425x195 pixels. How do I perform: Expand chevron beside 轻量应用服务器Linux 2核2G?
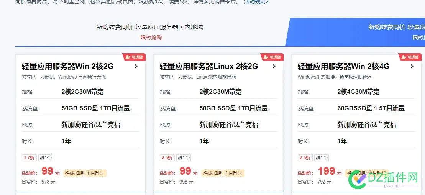pos(274,66)
